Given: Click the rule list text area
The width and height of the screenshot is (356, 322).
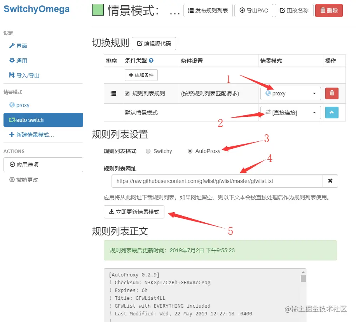Looking at the screenshot, I should (202, 295).
